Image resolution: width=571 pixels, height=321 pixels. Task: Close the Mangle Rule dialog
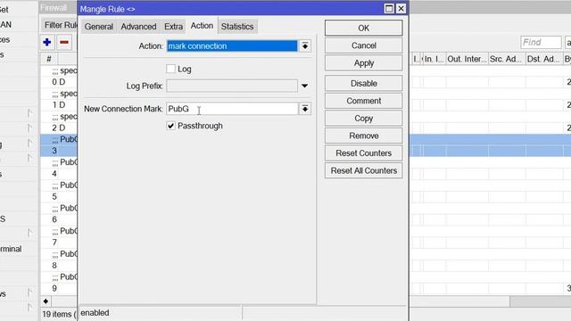pos(401,9)
